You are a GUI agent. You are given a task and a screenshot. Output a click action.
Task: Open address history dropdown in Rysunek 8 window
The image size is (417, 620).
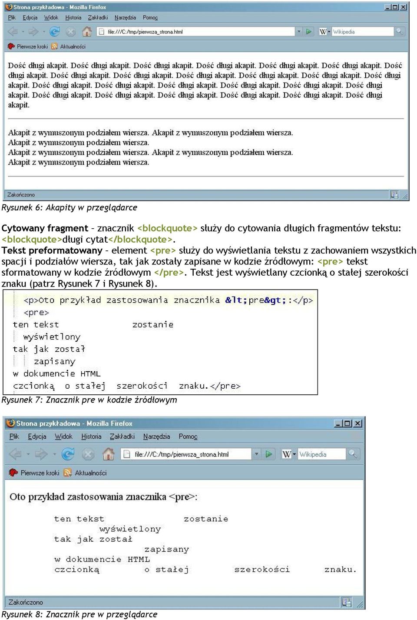coord(257,454)
